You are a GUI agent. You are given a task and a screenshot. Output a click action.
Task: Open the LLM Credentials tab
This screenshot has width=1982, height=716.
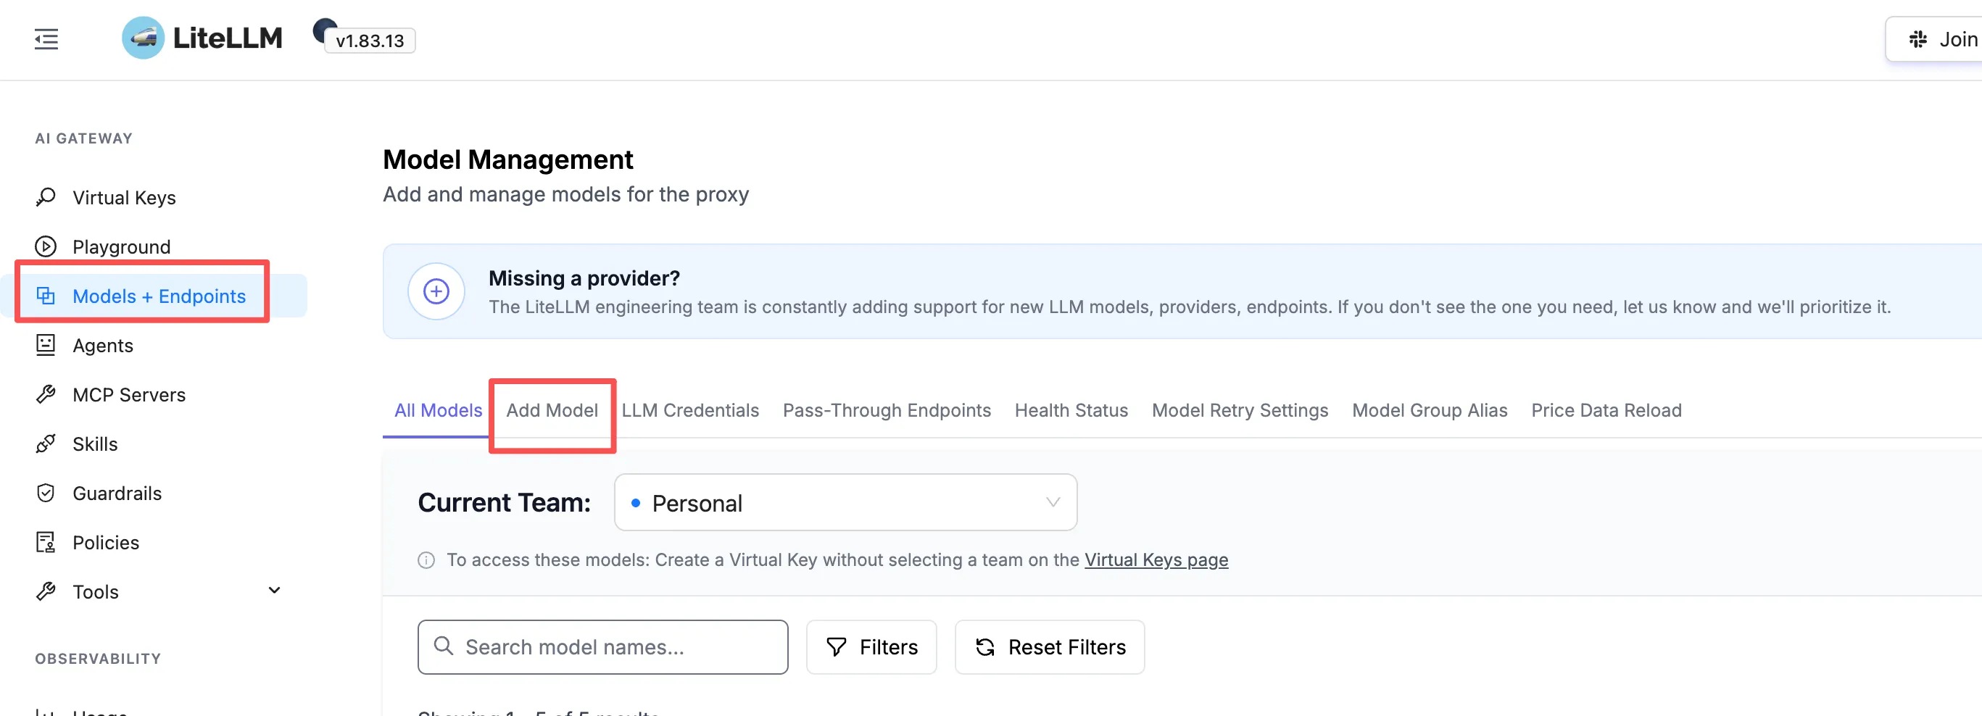point(690,411)
